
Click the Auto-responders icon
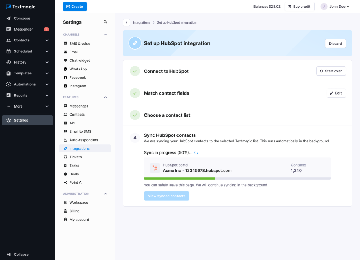tap(65, 140)
